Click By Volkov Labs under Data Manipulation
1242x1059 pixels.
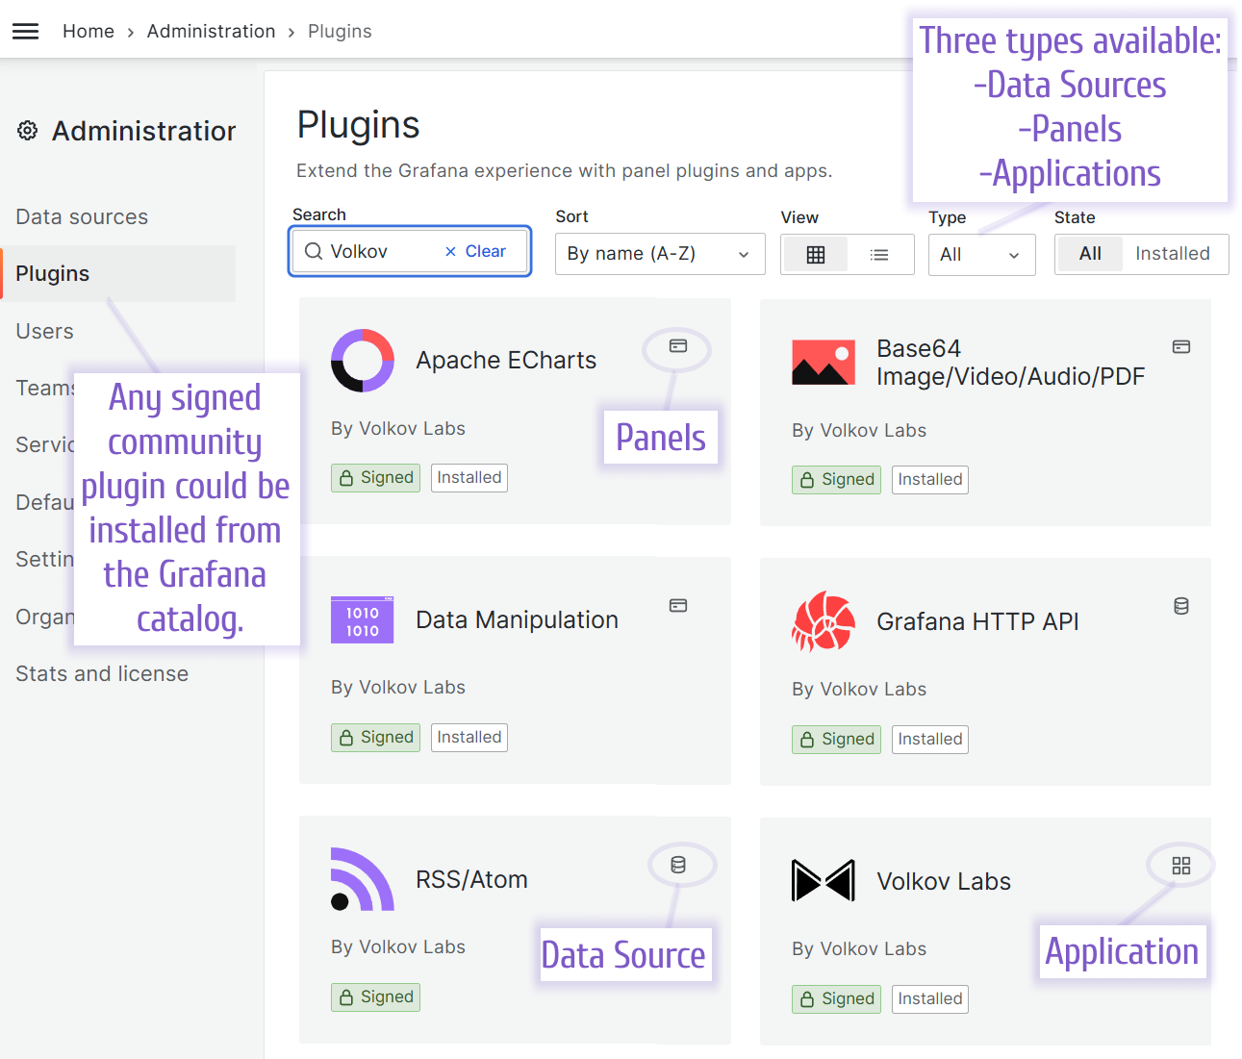(398, 688)
